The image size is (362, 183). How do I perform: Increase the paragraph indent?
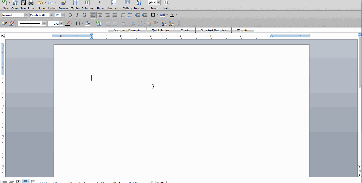[x=145, y=15]
